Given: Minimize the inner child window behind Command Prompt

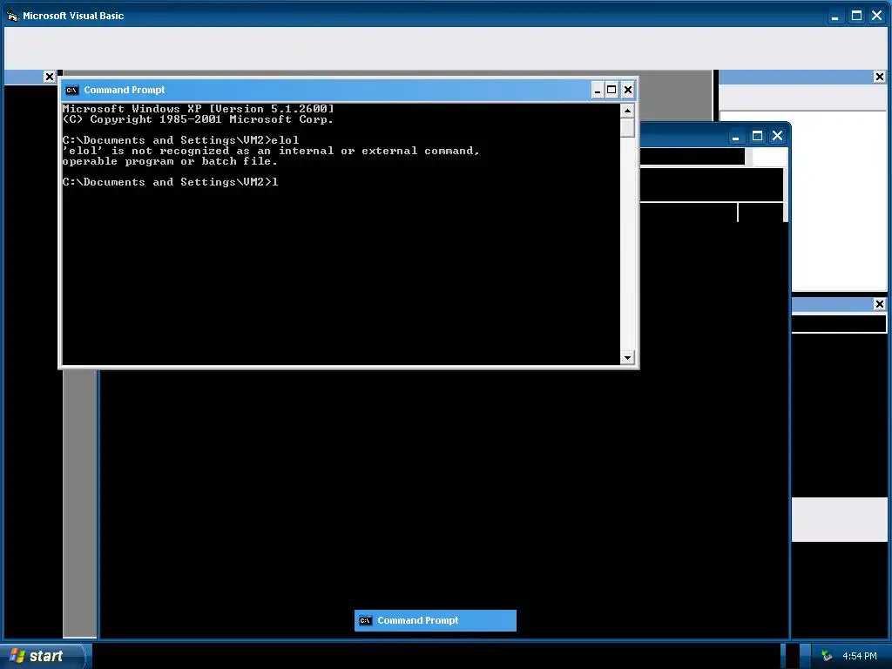Looking at the screenshot, I should pos(735,137).
